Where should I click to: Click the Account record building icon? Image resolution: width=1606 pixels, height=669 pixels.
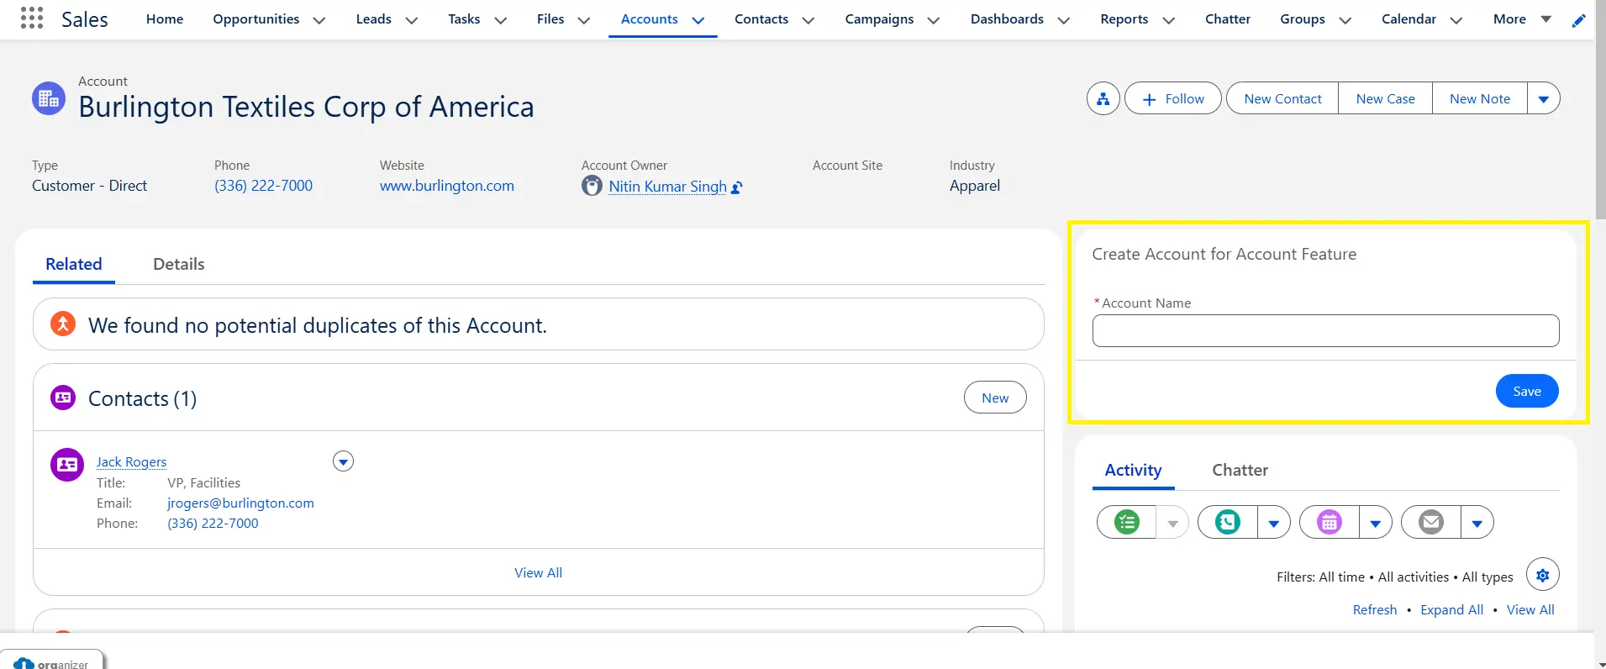pyautogui.click(x=49, y=98)
